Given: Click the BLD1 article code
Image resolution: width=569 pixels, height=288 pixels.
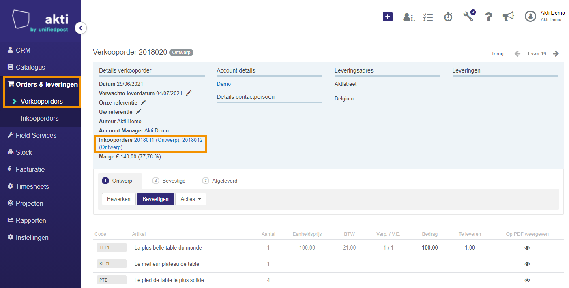Looking at the screenshot, I should coord(112,264).
